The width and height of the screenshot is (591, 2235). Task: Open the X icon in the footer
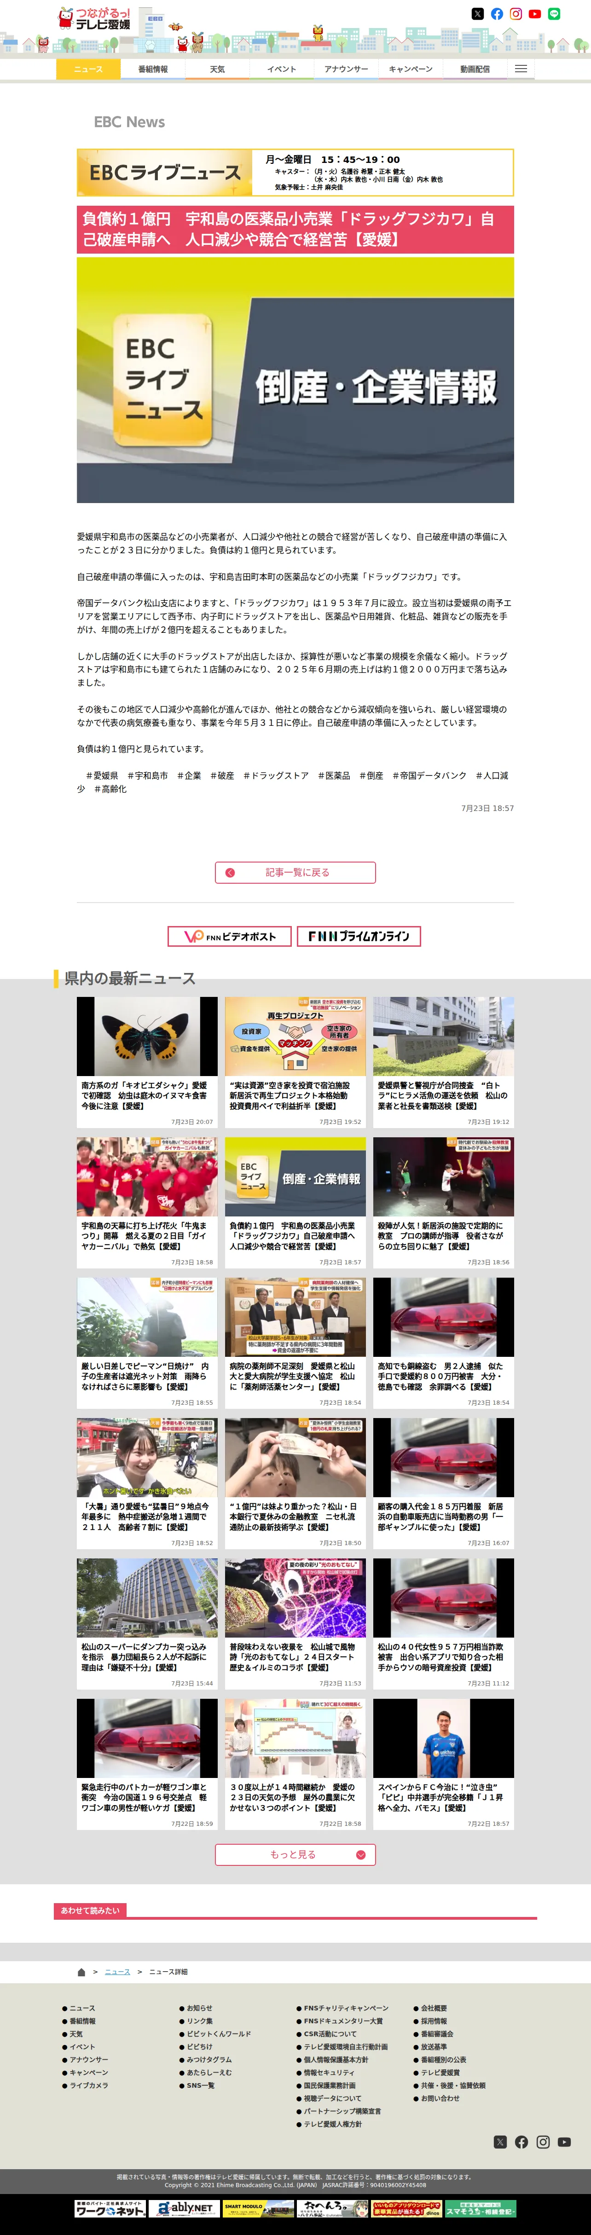500,2141
